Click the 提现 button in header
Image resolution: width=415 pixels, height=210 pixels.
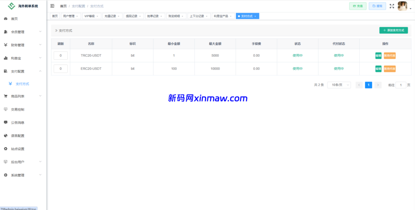click(377, 6)
